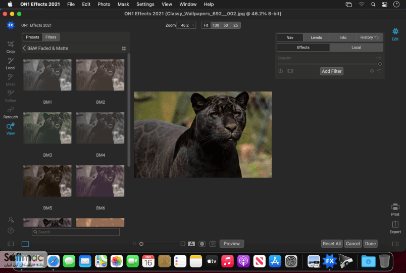Switch preset thumbnails to grid view
The width and height of the screenshot is (406, 273).
[124, 49]
